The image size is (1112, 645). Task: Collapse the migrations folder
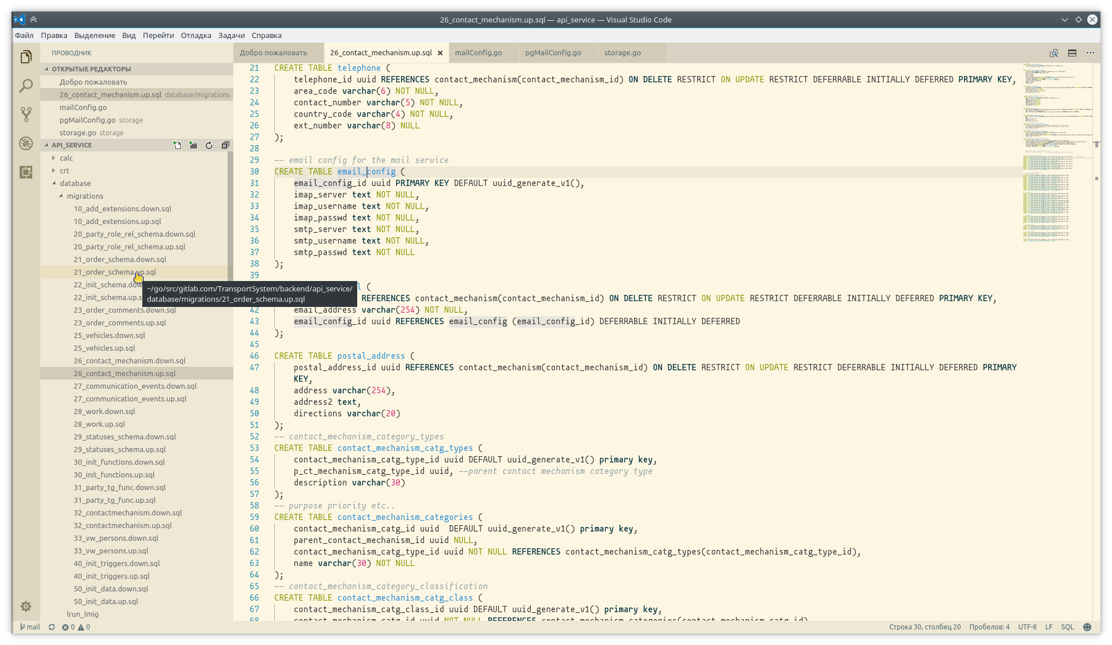click(x=84, y=196)
